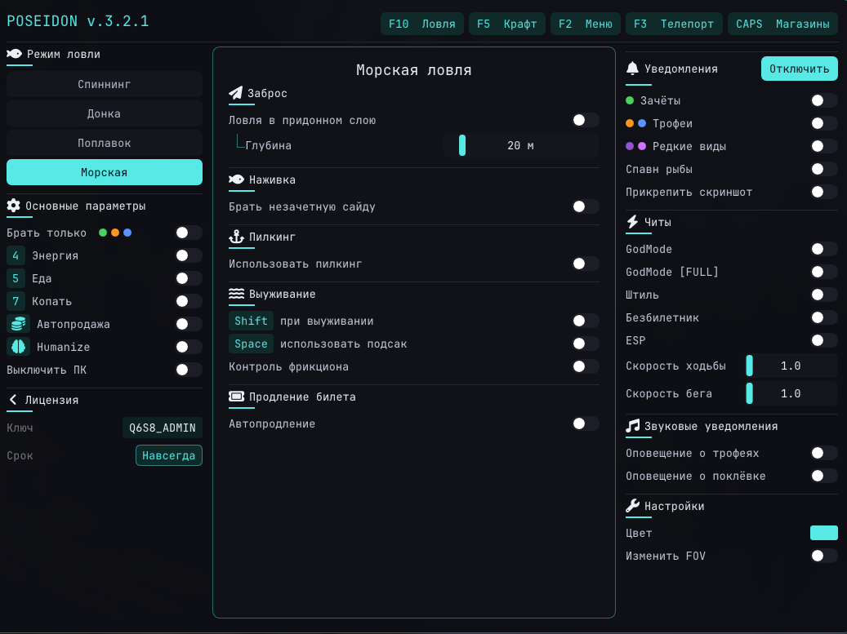Image resolution: width=847 pixels, height=634 pixels.
Task: Turn on Штиль cheat
Action: click(x=824, y=295)
